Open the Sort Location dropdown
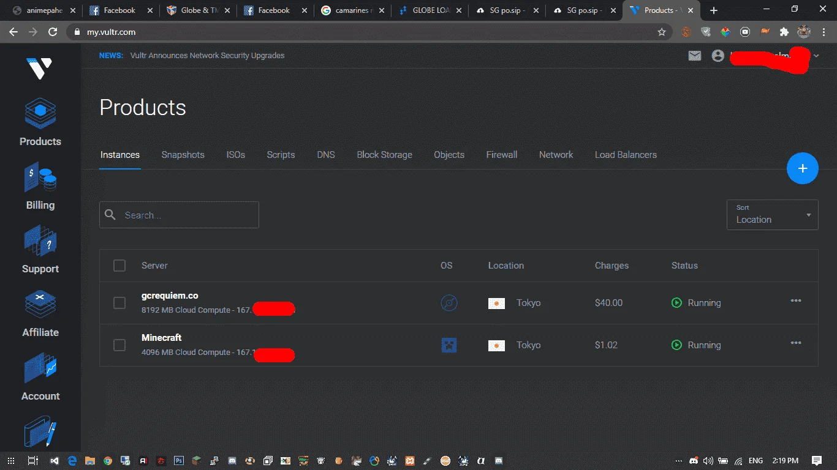Image resolution: width=837 pixels, height=470 pixels. coord(772,215)
